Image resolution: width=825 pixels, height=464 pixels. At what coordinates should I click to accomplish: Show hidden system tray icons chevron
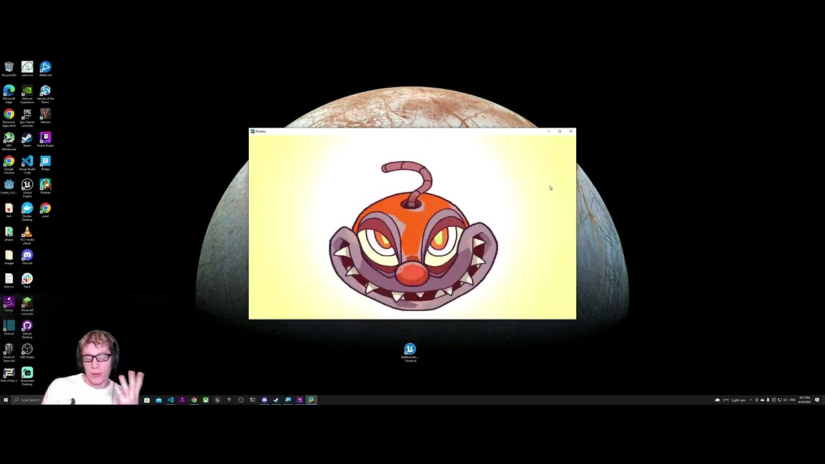pyautogui.click(x=751, y=400)
